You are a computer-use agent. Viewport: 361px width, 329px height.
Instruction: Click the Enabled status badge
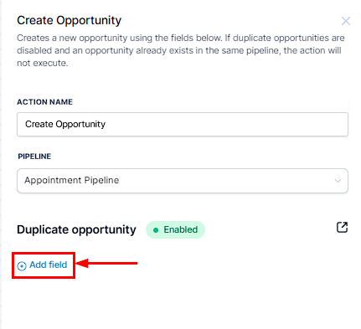(x=175, y=230)
